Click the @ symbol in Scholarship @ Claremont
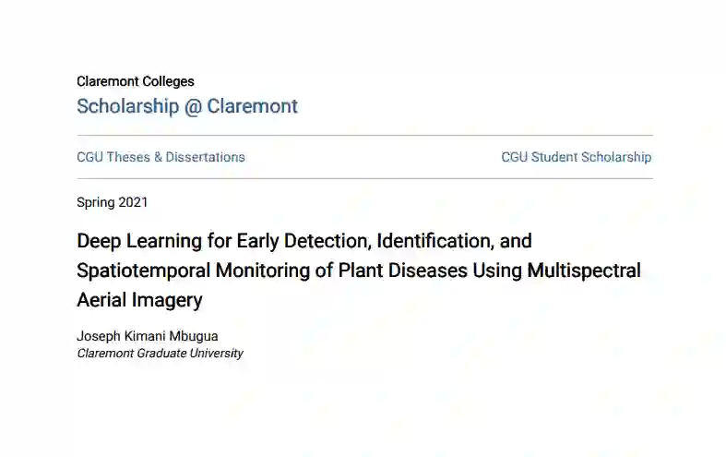Viewport: 726px width, 457px height. pos(193,106)
